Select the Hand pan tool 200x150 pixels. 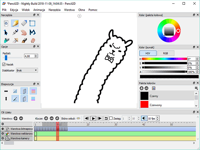(x=24, y=32)
